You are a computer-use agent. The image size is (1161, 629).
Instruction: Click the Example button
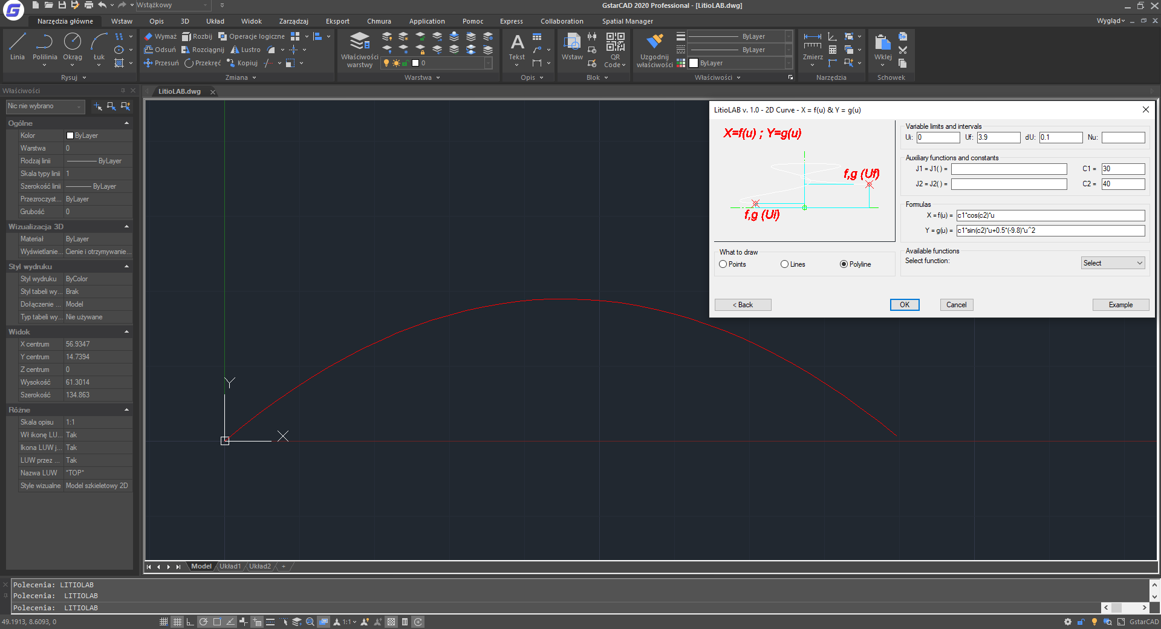coord(1121,305)
